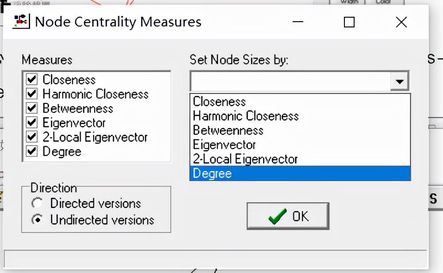Select the highlighted Degree dropdown option
The width and height of the screenshot is (443, 273).
[212, 174]
